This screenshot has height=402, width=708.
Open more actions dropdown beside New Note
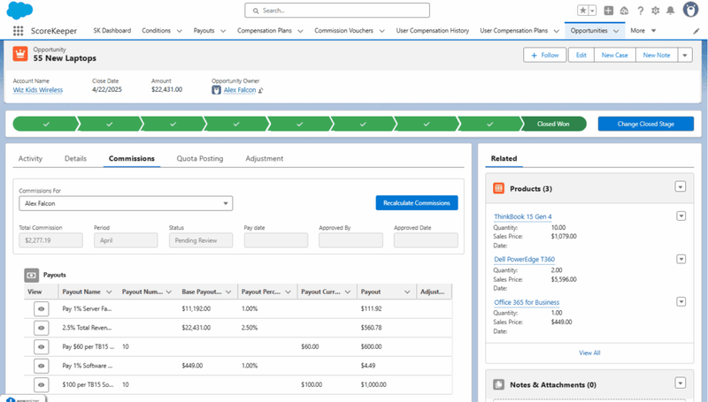685,55
